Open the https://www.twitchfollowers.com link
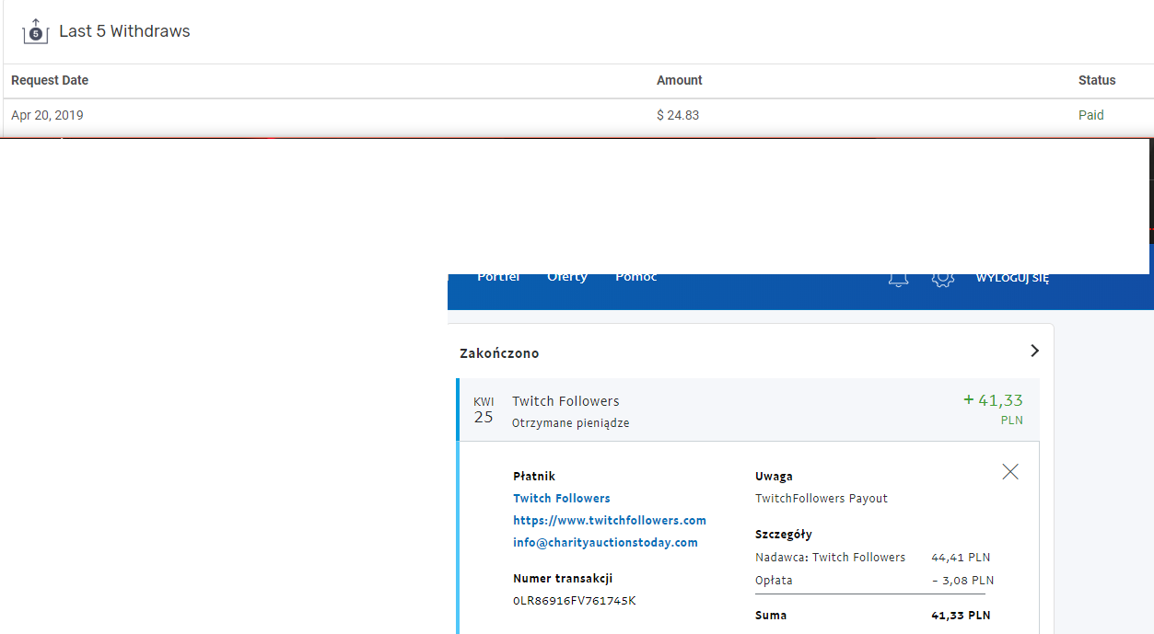1154x634 pixels. 610,520
